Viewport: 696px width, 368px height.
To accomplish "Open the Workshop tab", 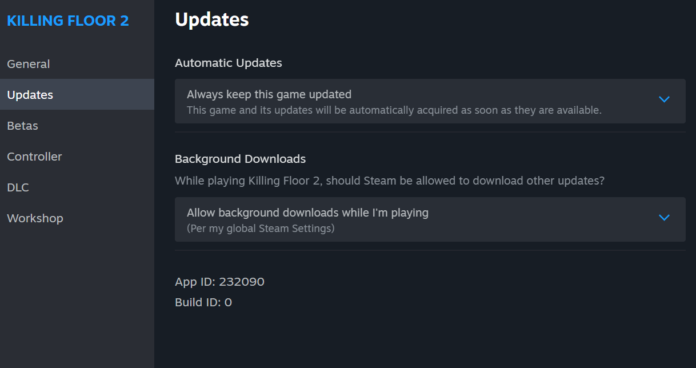I will click(x=77, y=218).
